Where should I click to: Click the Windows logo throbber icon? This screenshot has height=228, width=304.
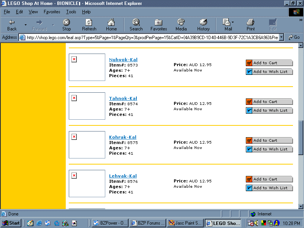click(296, 12)
